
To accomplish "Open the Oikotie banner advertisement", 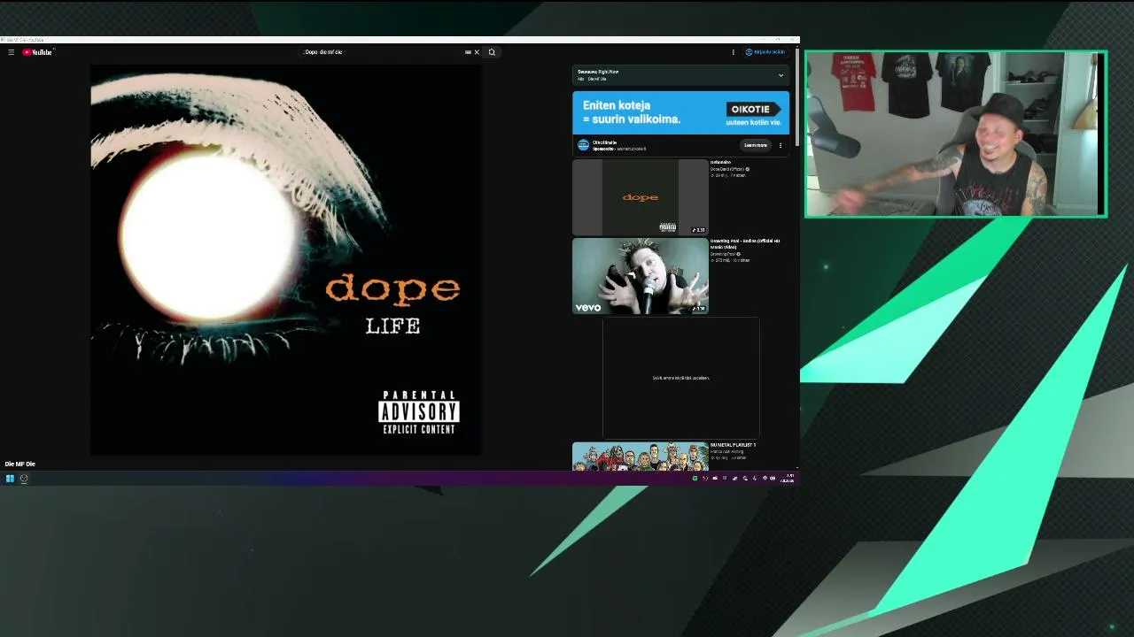I will pos(680,112).
